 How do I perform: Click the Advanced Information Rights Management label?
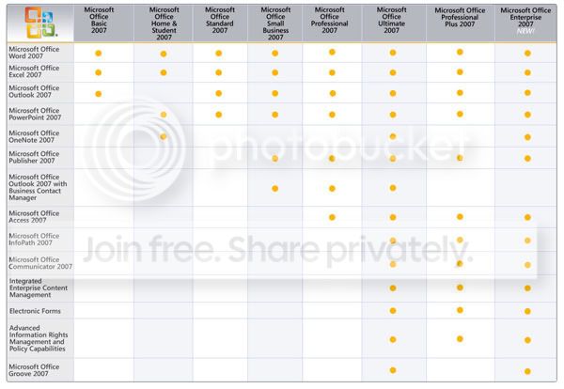pos(39,338)
